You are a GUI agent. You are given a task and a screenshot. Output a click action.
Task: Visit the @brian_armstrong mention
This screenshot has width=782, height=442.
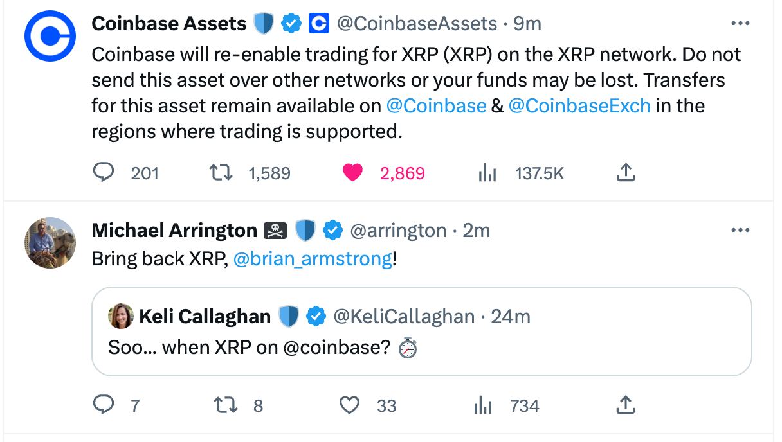pos(312,260)
